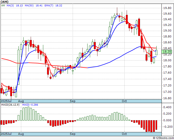Click the last green candlestick near 18.35

(x=156, y=52)
